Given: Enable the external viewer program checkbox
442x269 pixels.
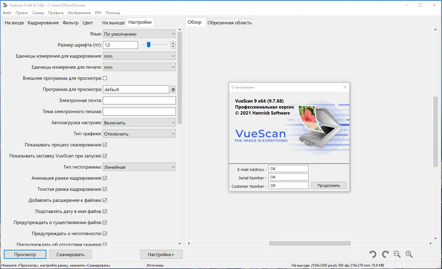Looking at the screenshot, I should point(105,78).
